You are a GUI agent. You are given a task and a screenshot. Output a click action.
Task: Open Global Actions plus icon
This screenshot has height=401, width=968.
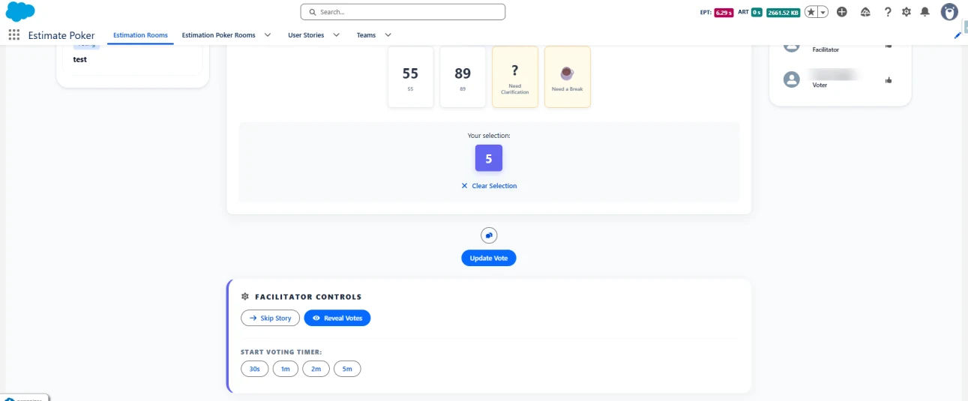tap(842, 12)
